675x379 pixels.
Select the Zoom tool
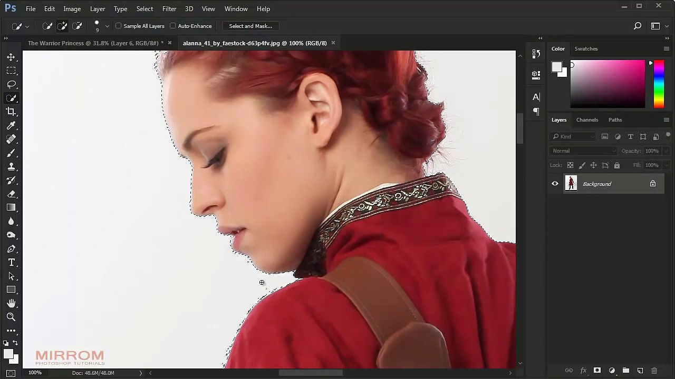click(x=11, y=317)
